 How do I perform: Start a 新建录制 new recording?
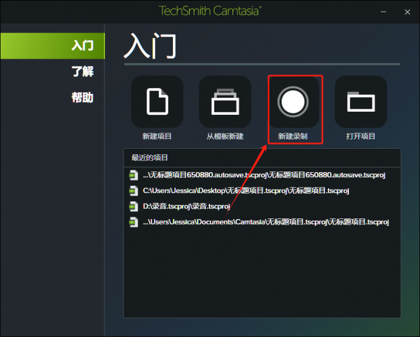click(293, 101)
